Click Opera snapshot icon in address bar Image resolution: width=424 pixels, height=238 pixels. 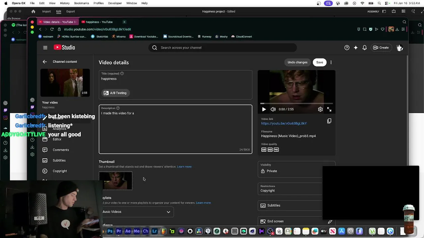coord(365,29)
